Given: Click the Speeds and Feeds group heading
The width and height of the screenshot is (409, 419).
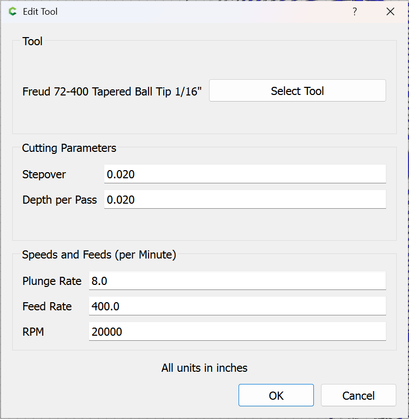Looking at the screenshot, I should (x=99, y=255).
